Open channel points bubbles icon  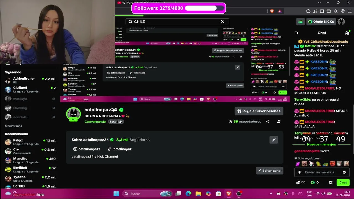pyautogui.click(x=300, y=182)
